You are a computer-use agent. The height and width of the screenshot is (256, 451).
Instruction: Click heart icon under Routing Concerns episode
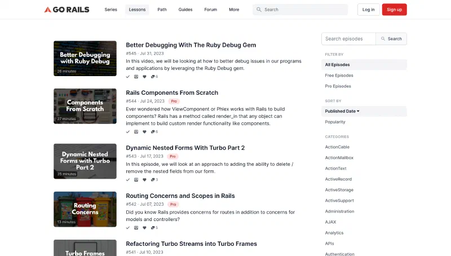tap(144, 228)
